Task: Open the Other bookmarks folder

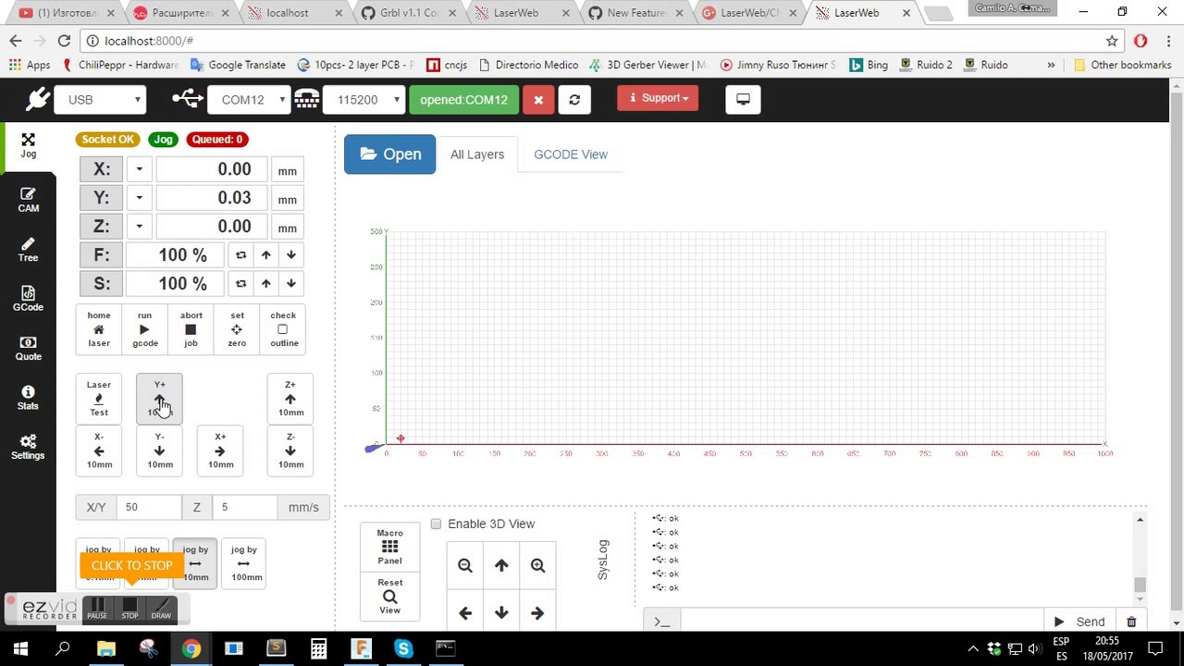Action: (x=1122, y=65)
